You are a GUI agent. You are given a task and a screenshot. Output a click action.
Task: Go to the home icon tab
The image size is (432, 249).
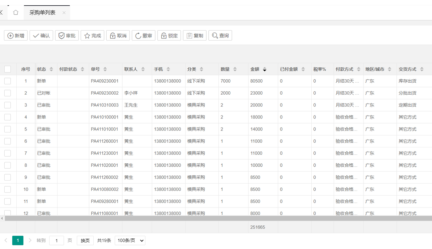(x=16, y=13)
